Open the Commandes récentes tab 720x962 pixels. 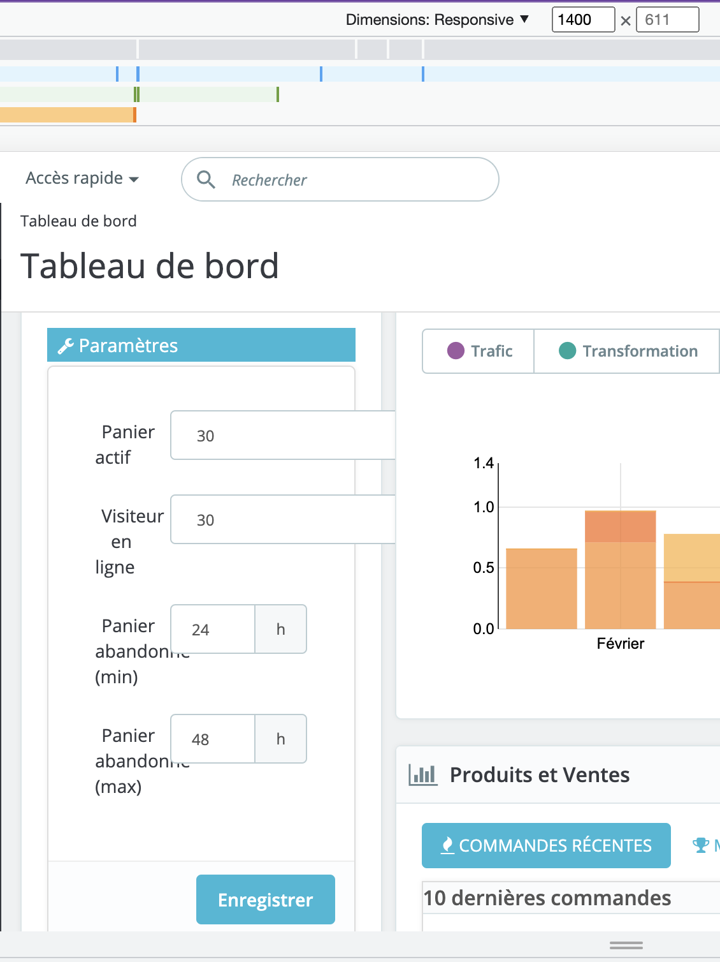tap(546, 845)
